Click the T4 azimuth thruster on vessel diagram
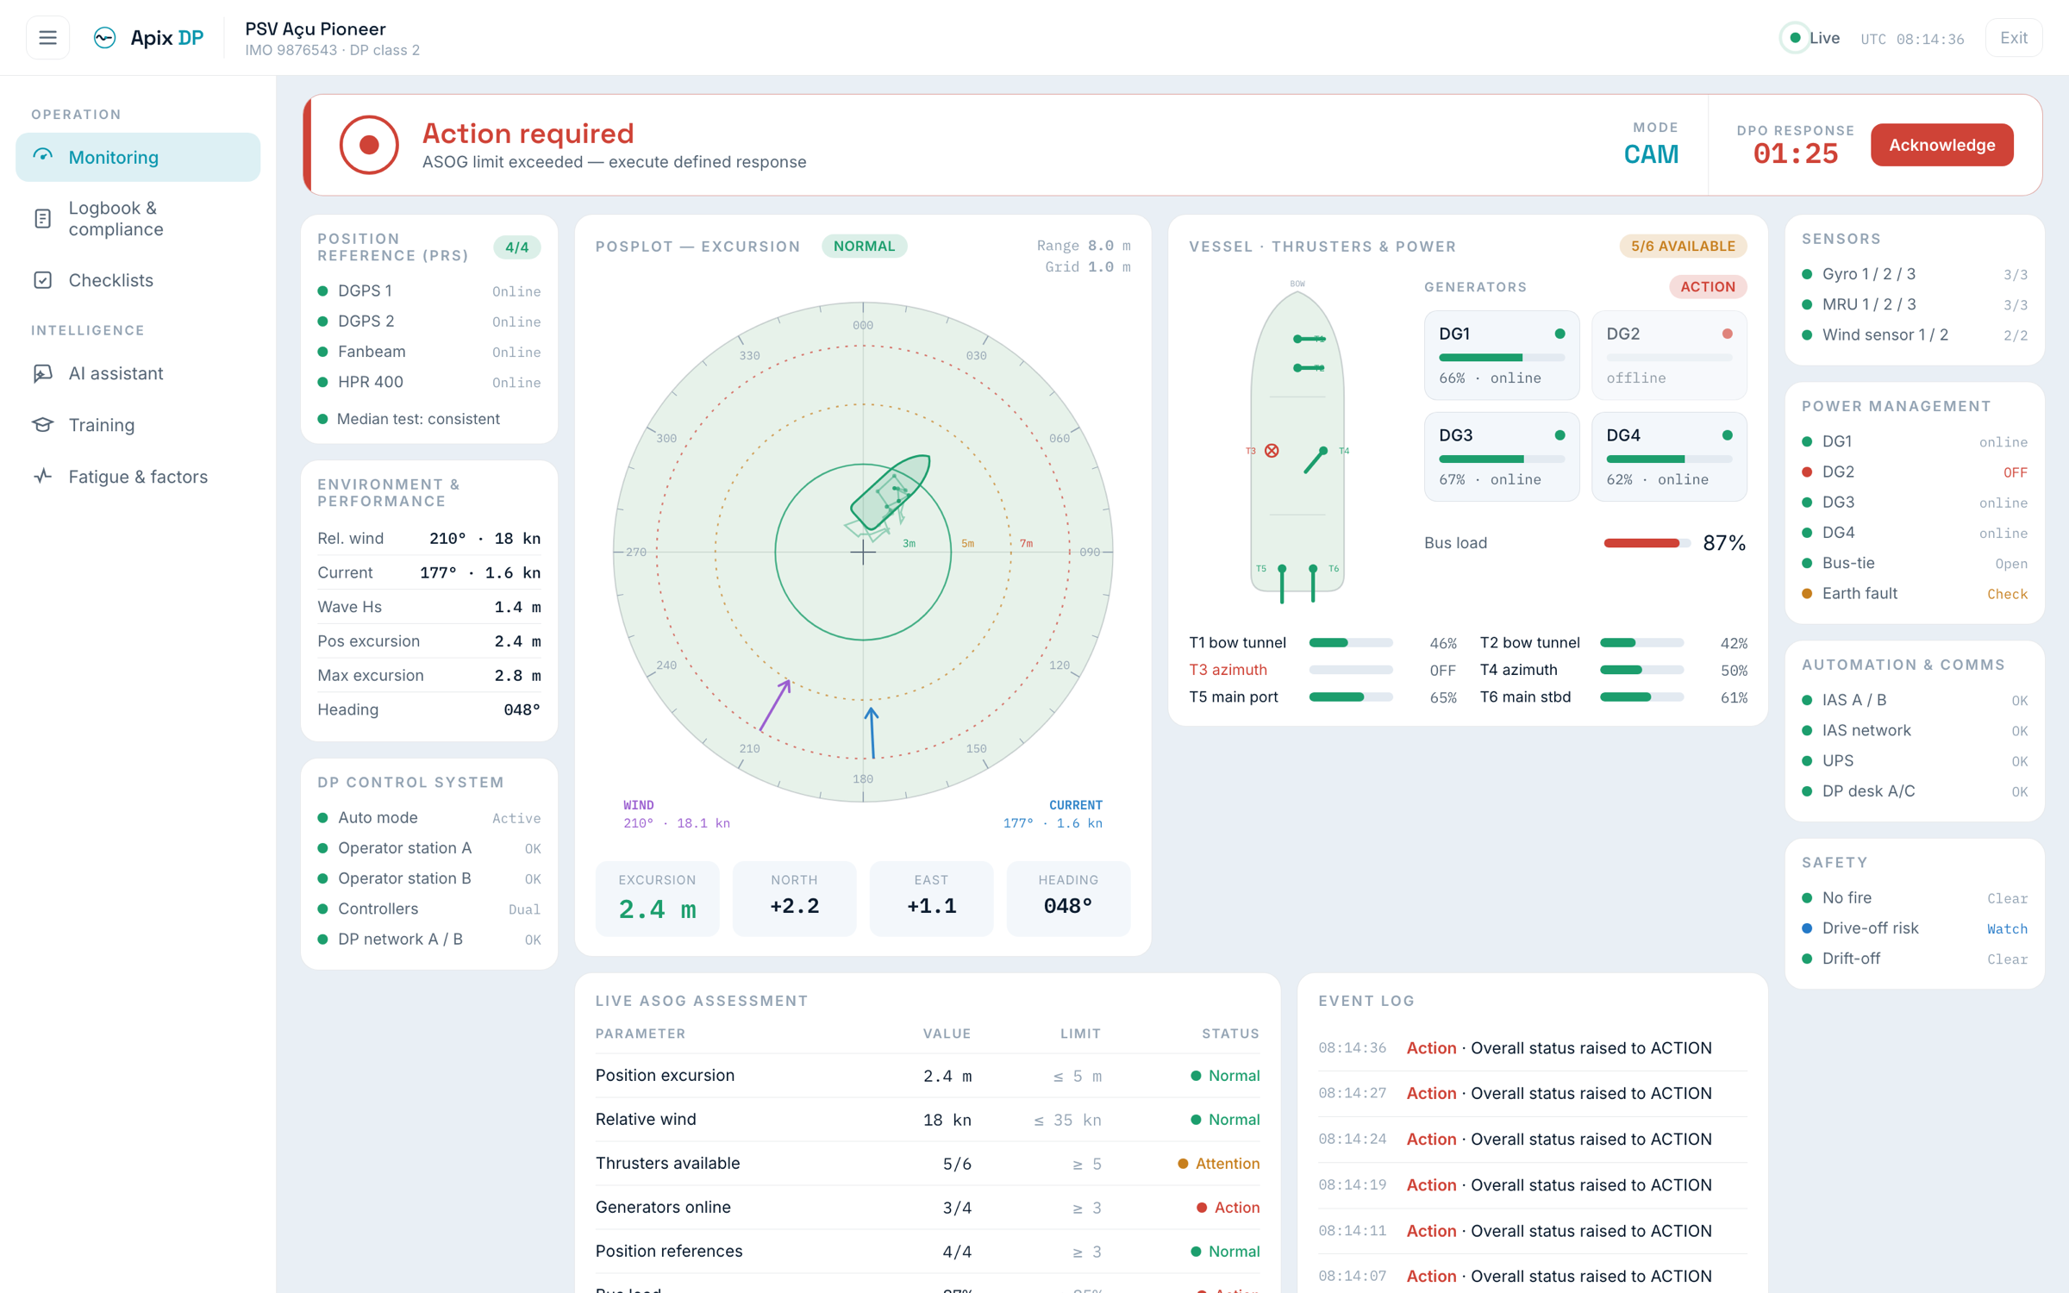2069x1293 pixels. tap(1316, 460)
